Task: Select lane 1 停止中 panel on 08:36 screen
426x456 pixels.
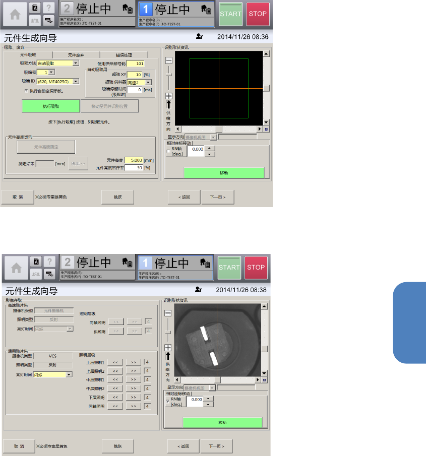Action: pos(176,14)
